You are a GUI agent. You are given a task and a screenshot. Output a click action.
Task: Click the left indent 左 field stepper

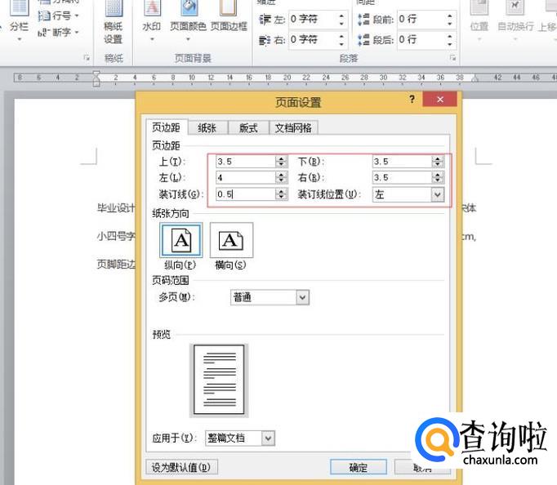tap(341, 19)
